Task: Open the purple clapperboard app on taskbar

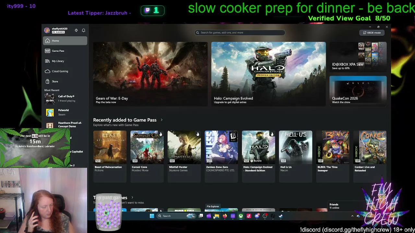Action: (209, 216)
